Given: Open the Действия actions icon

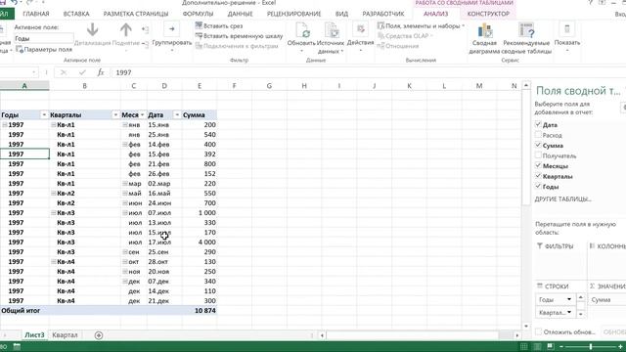Looking at the screenshot, I should (x=360, y=29).
